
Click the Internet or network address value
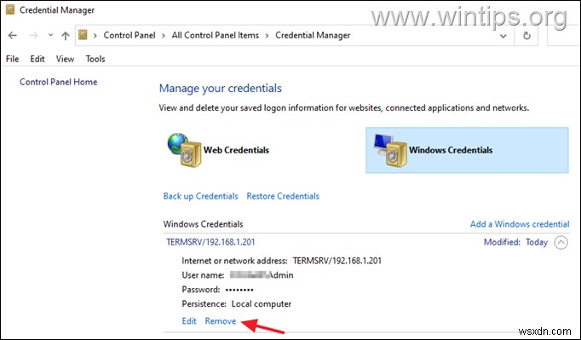click(x=337, y=261)
